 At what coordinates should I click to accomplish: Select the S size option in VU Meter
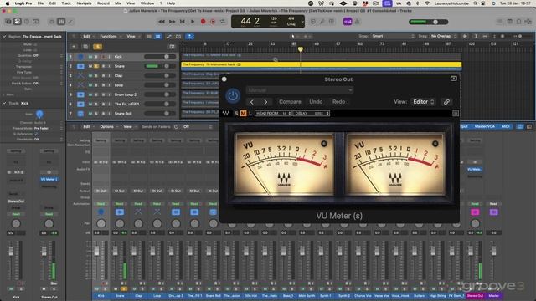[236, 114]
